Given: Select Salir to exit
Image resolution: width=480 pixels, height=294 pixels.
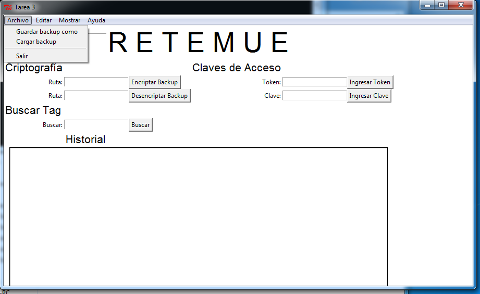Looking at the screenshot, I should 46,56.
